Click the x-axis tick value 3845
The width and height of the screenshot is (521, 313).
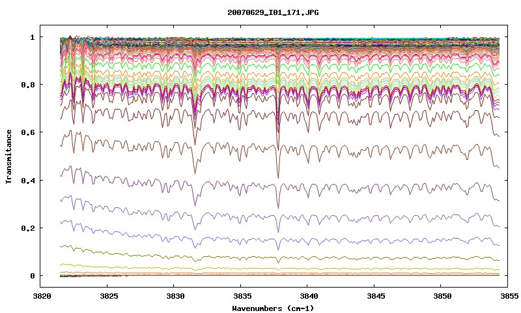[376, 296]
